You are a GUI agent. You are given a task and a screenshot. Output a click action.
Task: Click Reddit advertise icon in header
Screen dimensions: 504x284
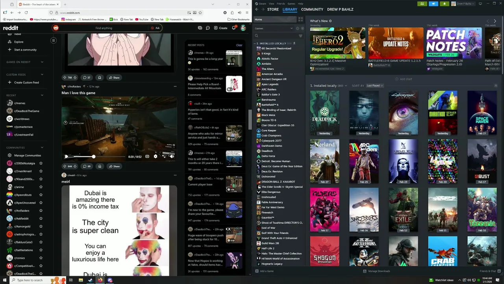tap(200, 28)
